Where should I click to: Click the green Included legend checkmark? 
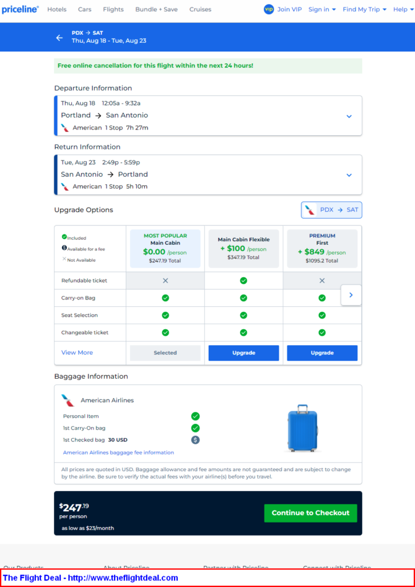64,237
